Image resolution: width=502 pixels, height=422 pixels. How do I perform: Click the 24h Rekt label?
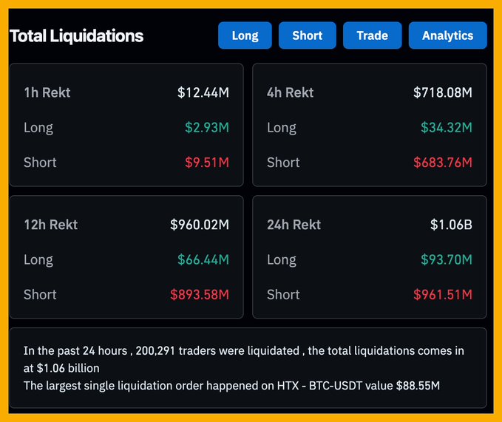point(294,224)
